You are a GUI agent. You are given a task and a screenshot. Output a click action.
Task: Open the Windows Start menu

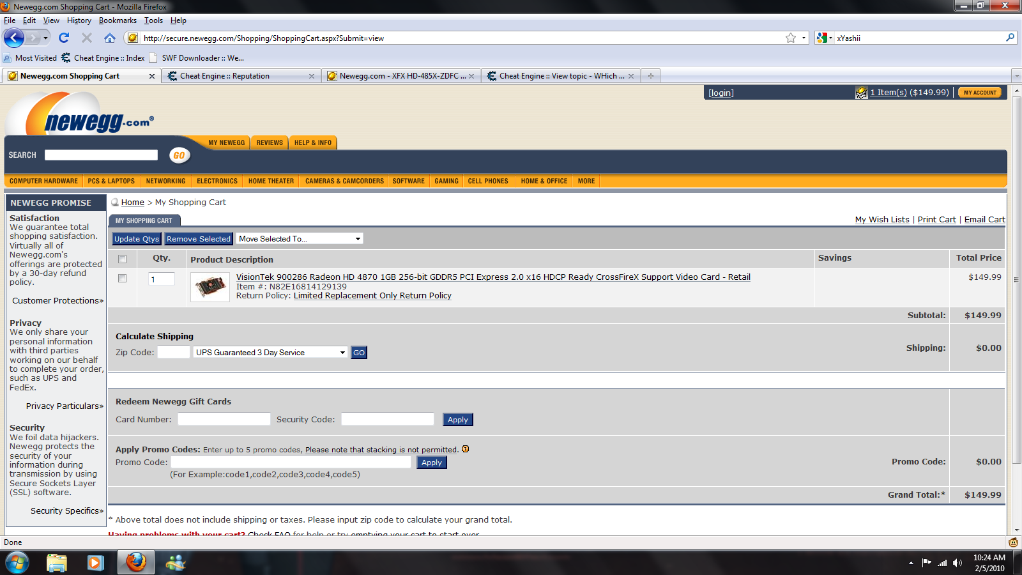pos(17,563)
